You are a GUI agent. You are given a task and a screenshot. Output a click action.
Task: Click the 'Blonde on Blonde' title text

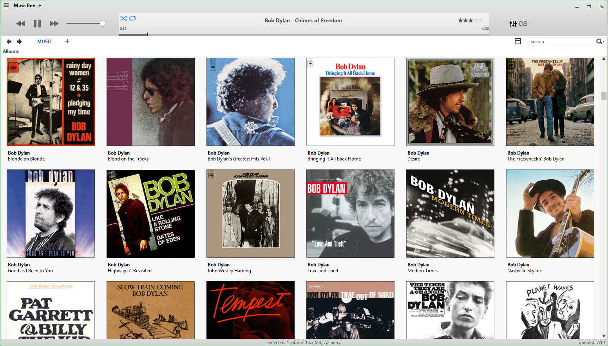(x=26, y=159)
